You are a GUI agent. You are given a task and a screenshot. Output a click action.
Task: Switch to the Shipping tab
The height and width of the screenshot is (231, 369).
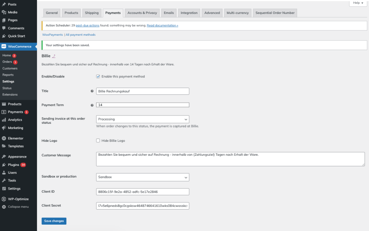tap(92, 13)
